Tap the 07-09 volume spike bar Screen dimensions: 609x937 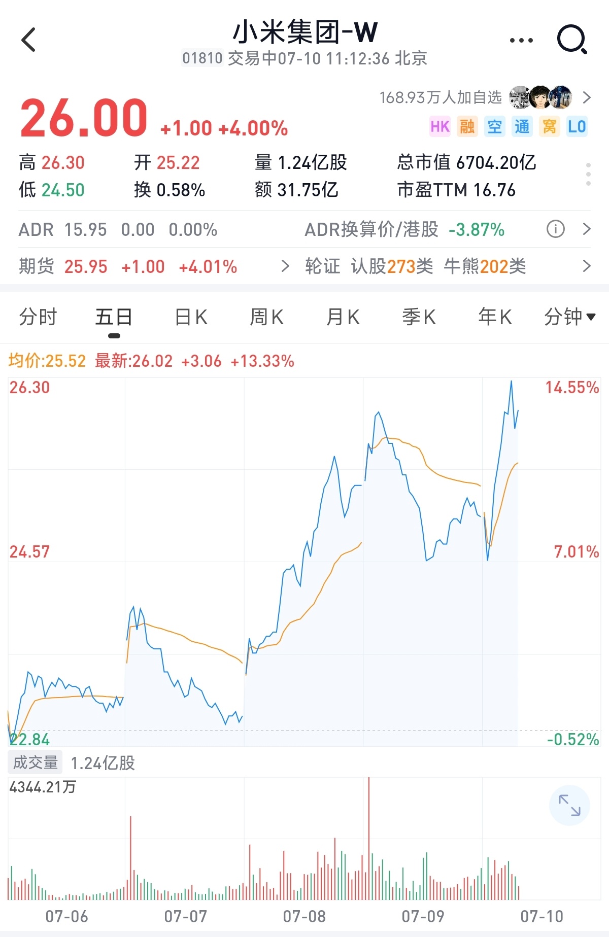coord(369,838)
